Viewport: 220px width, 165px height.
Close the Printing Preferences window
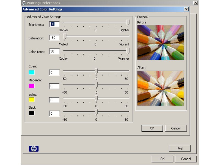[x=196, y=3]
